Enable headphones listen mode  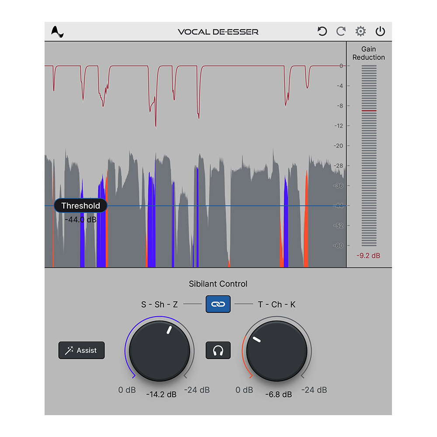point(218,350)
